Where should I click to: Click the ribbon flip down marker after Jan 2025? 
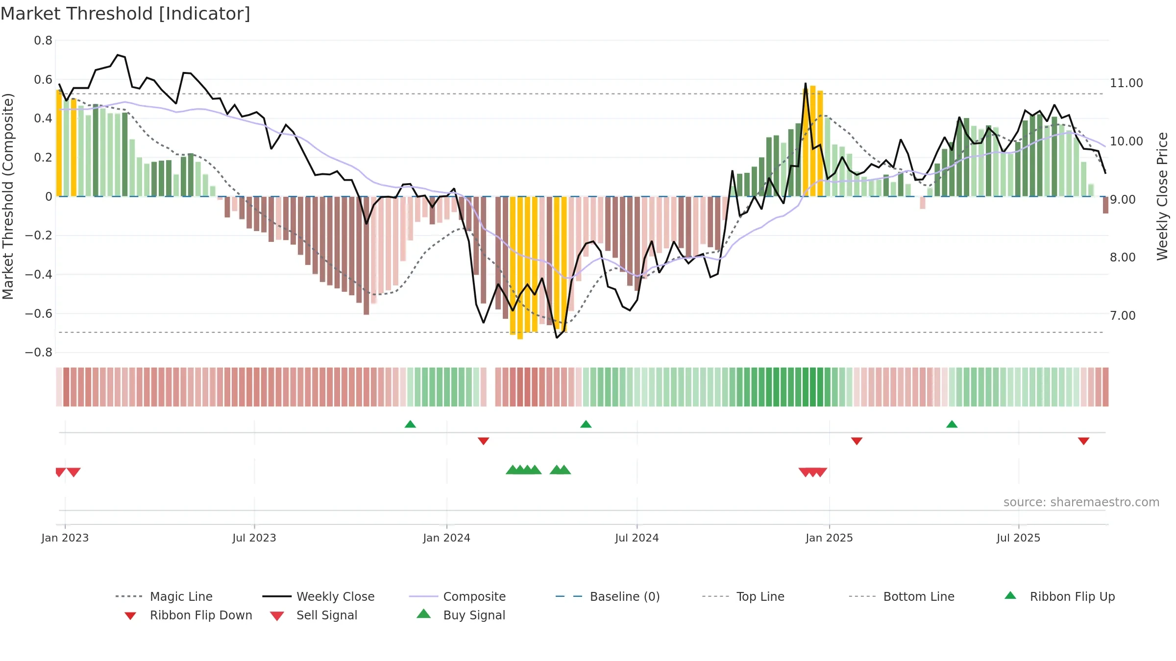(x=857, y=441)
